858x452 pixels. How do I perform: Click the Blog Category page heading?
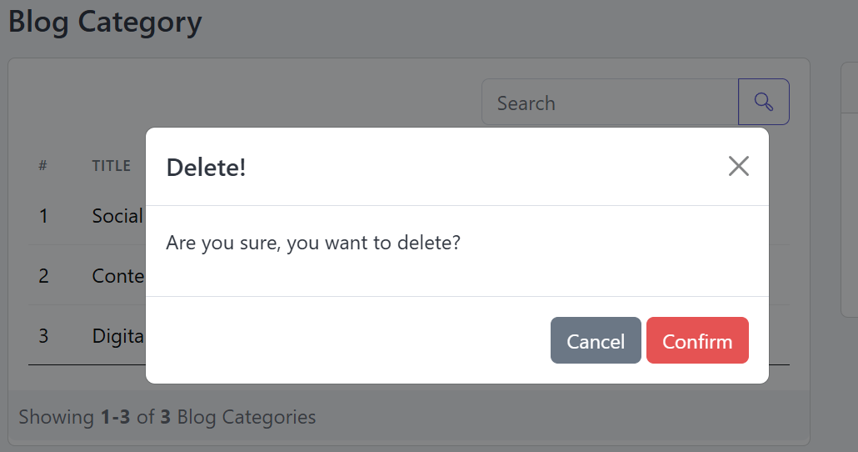pyautogui.click(x=105, y=23)
